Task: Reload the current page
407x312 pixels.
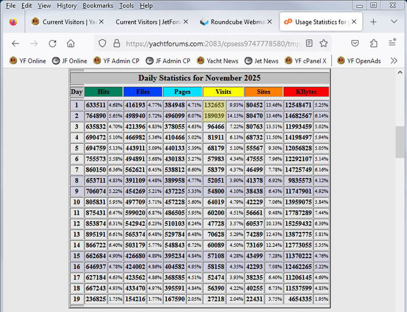Action: [x=52, y=43]
